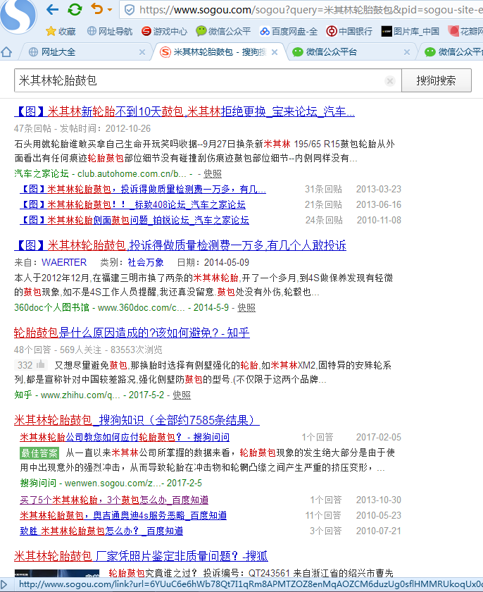Screen dimensions: 483x592
Task: Open the 花瓣网 bookmark
Action: (465, 31)
